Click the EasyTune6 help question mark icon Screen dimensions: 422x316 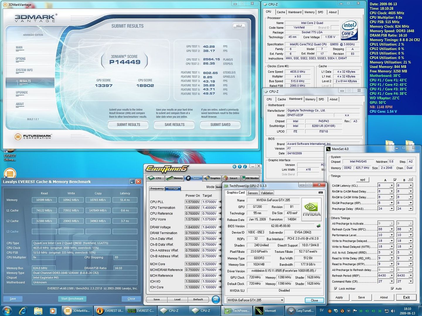[x=240, y=166]
